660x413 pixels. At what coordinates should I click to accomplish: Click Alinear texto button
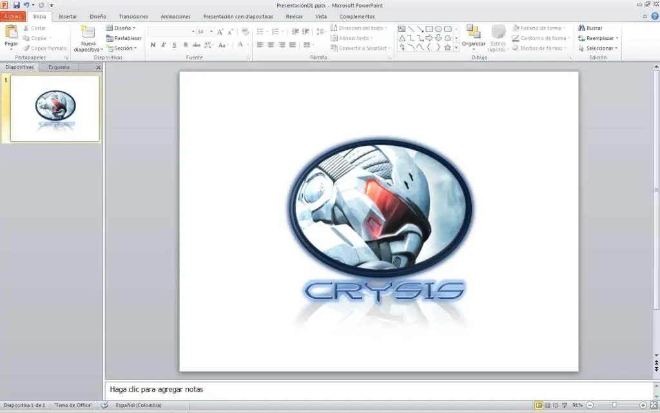[352, 38]
